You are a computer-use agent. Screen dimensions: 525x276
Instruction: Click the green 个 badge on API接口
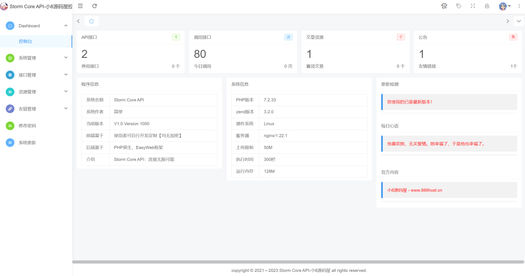point(176,37)
